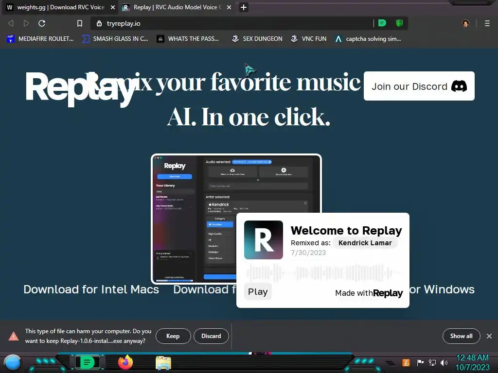The width and height of the screenshot is (498, 373).
Task: Click the tryreplay.io address bar
Action: [233, 23]
